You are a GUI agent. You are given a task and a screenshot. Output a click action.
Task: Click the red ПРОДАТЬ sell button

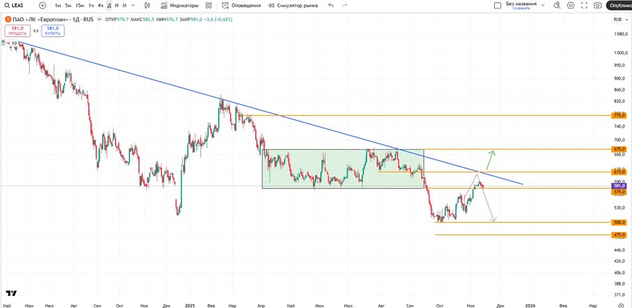point(17,30)
